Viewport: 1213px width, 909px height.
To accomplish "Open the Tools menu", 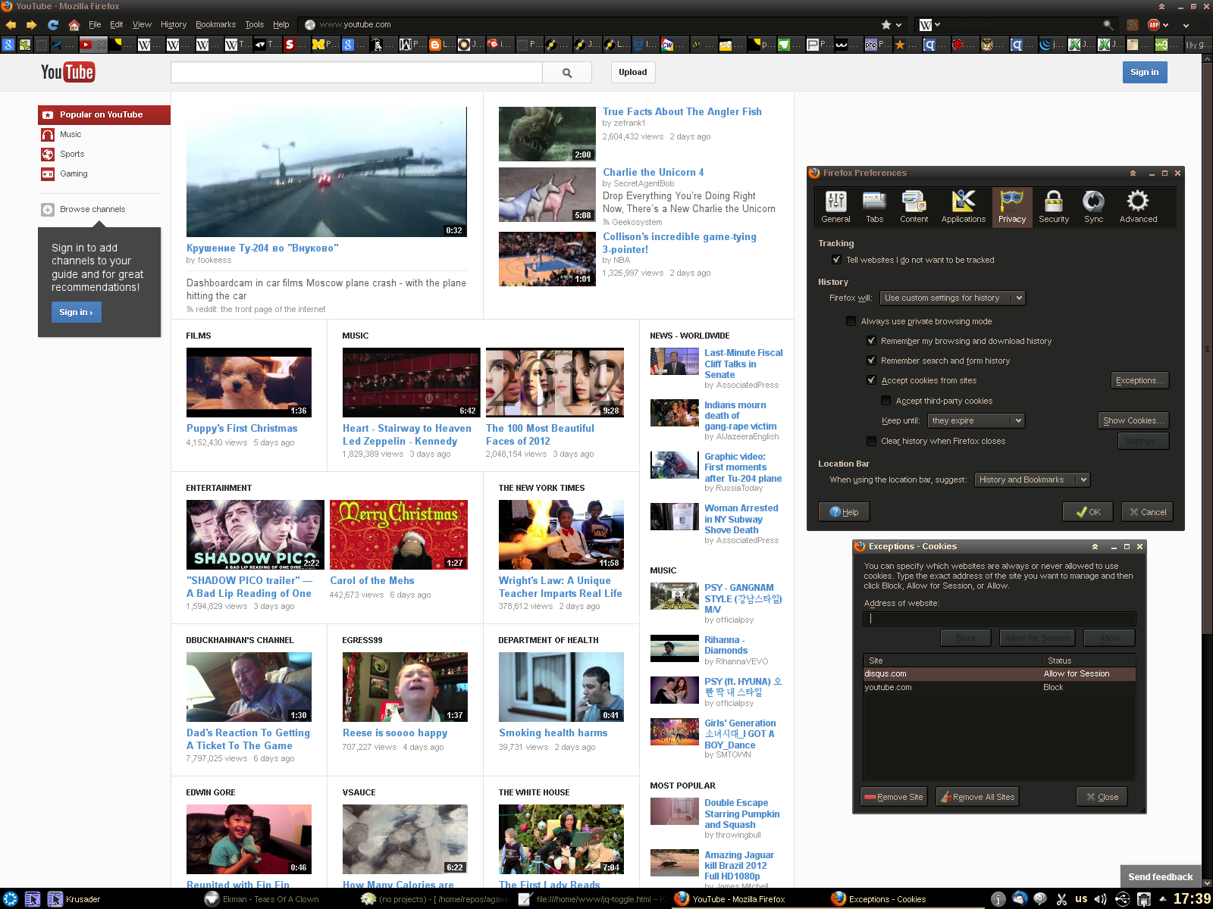I will (x=255, y=25).
